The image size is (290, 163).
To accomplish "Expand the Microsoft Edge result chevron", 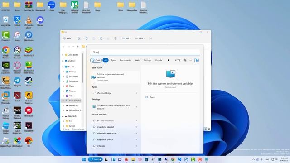I will pos(136,93).
